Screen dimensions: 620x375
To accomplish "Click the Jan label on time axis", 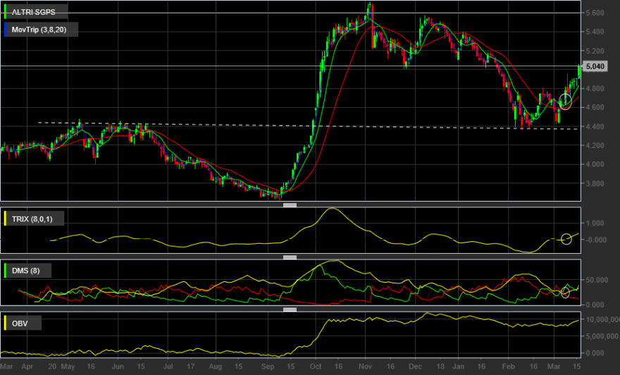I will pos(458,367).
